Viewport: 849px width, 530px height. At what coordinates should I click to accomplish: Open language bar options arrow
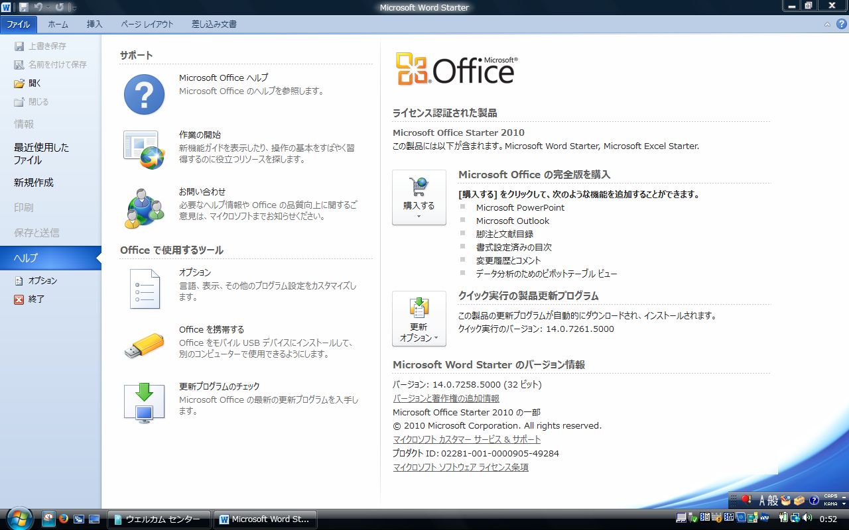click(844, 503)
